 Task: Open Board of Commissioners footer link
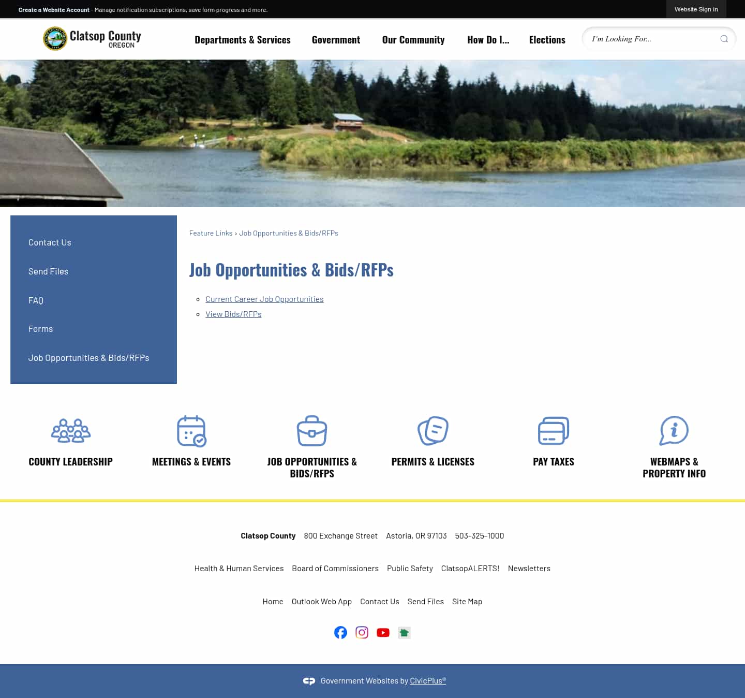pyautogui.click(x=335, y=569)
